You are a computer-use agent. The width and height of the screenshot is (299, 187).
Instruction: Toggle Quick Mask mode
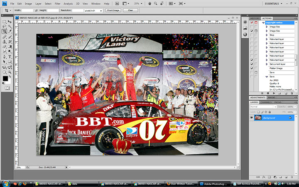click(7, 88)
